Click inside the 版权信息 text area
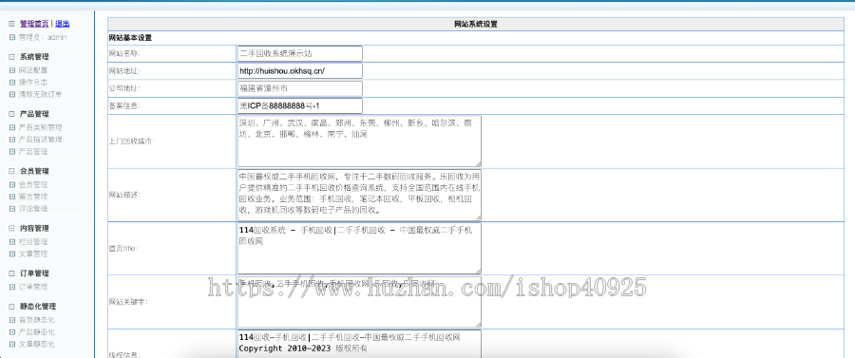Image resolution: width=855 pixels, height=358 pixels. [x=359, y=344]
